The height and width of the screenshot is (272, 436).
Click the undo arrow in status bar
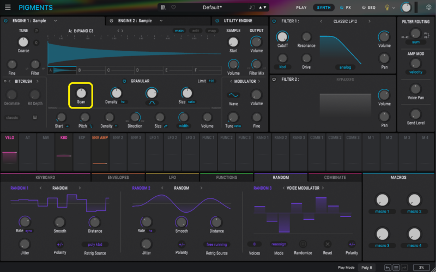[387, 268]
